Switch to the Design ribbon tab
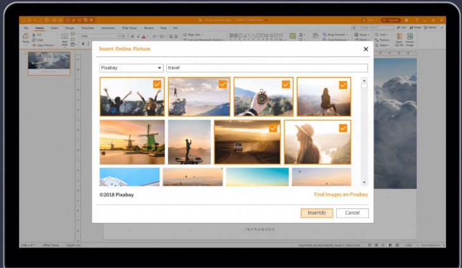 [x=70, y=28]
